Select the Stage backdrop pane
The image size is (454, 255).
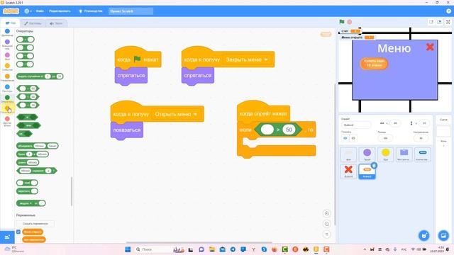coord(443,132)
